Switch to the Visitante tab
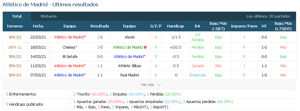Image resolution: width=300 pixels, height=111 pixels. point(49,16)
